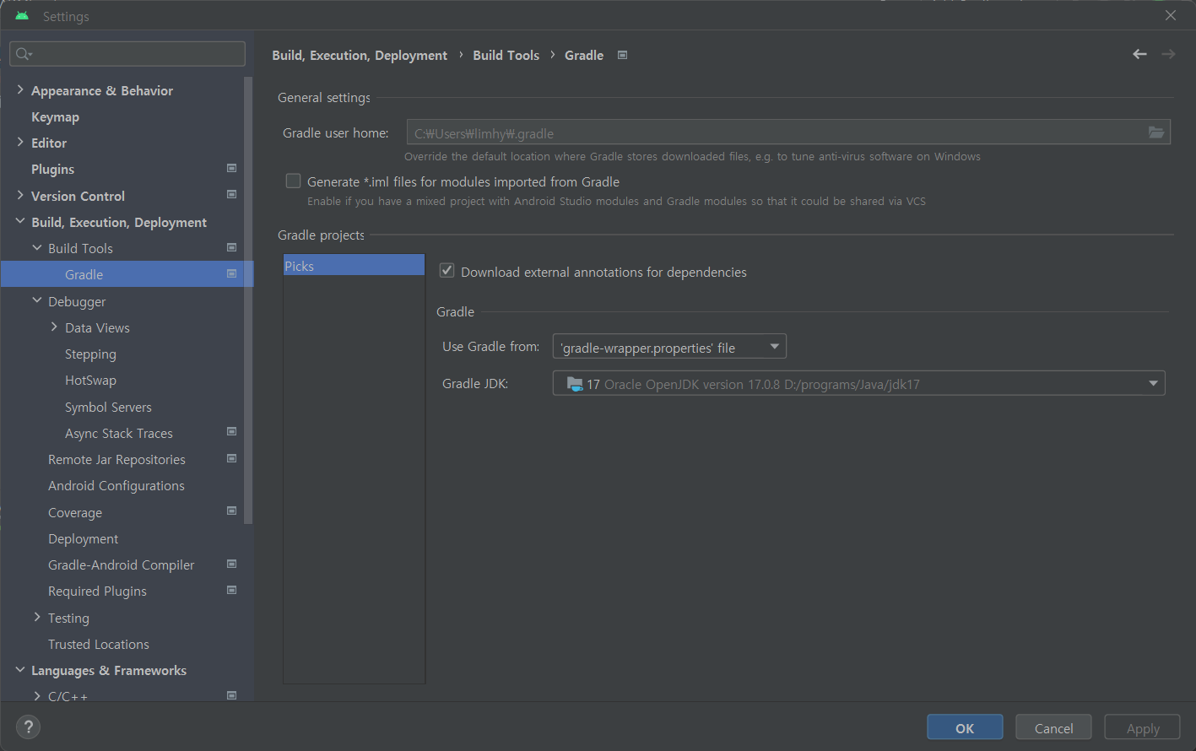Click the project icon on C/C++ row

232,695
